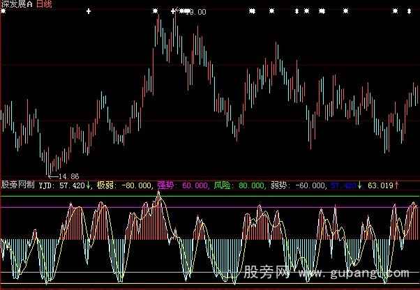Viewport: 420px width, 290px height.
Task: Click the rightmost up-down arrow marker at top
Action: pos(409,11)
